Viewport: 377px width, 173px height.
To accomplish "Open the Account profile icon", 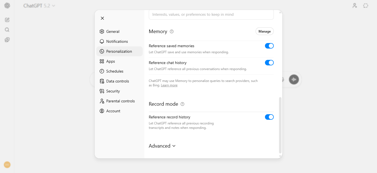I will click(102, 111).
